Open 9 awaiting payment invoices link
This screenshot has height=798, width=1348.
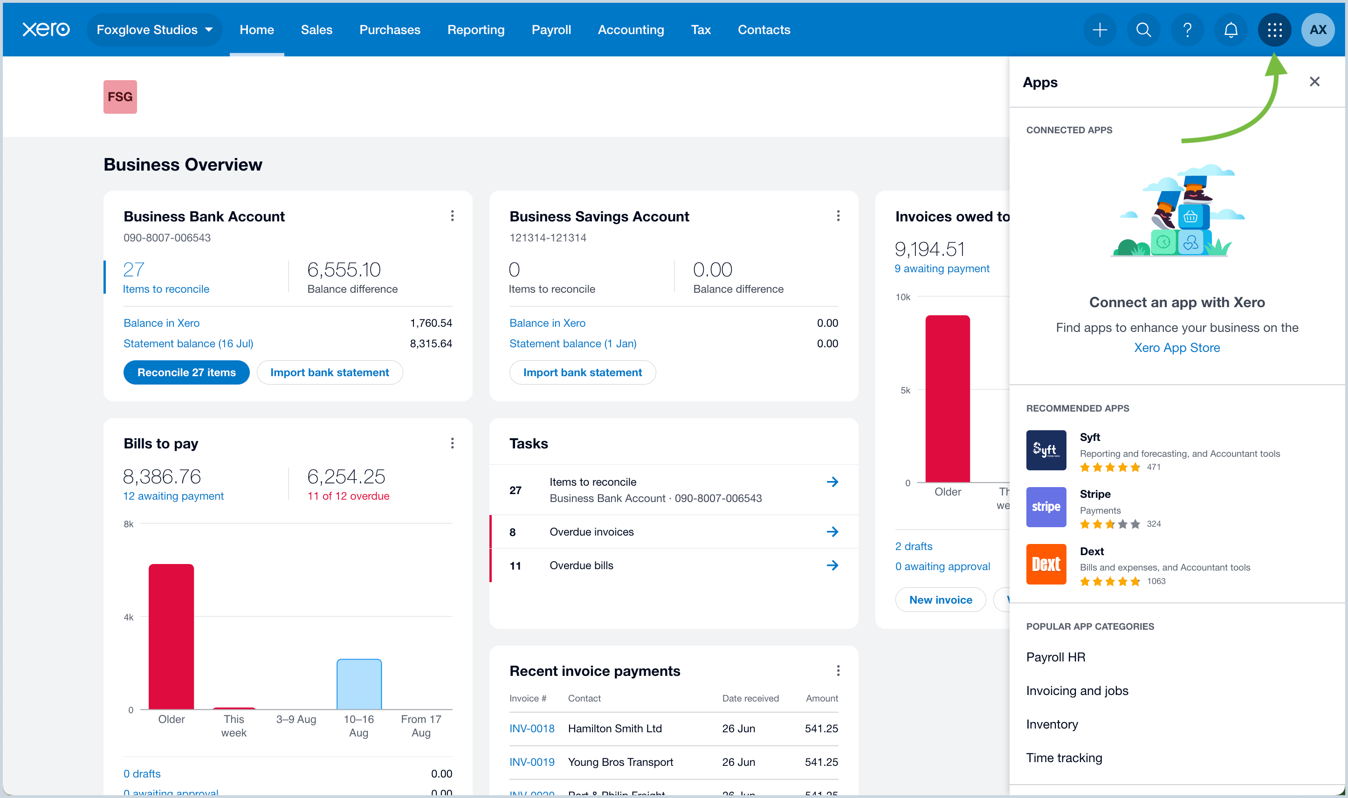coord(942,268)
